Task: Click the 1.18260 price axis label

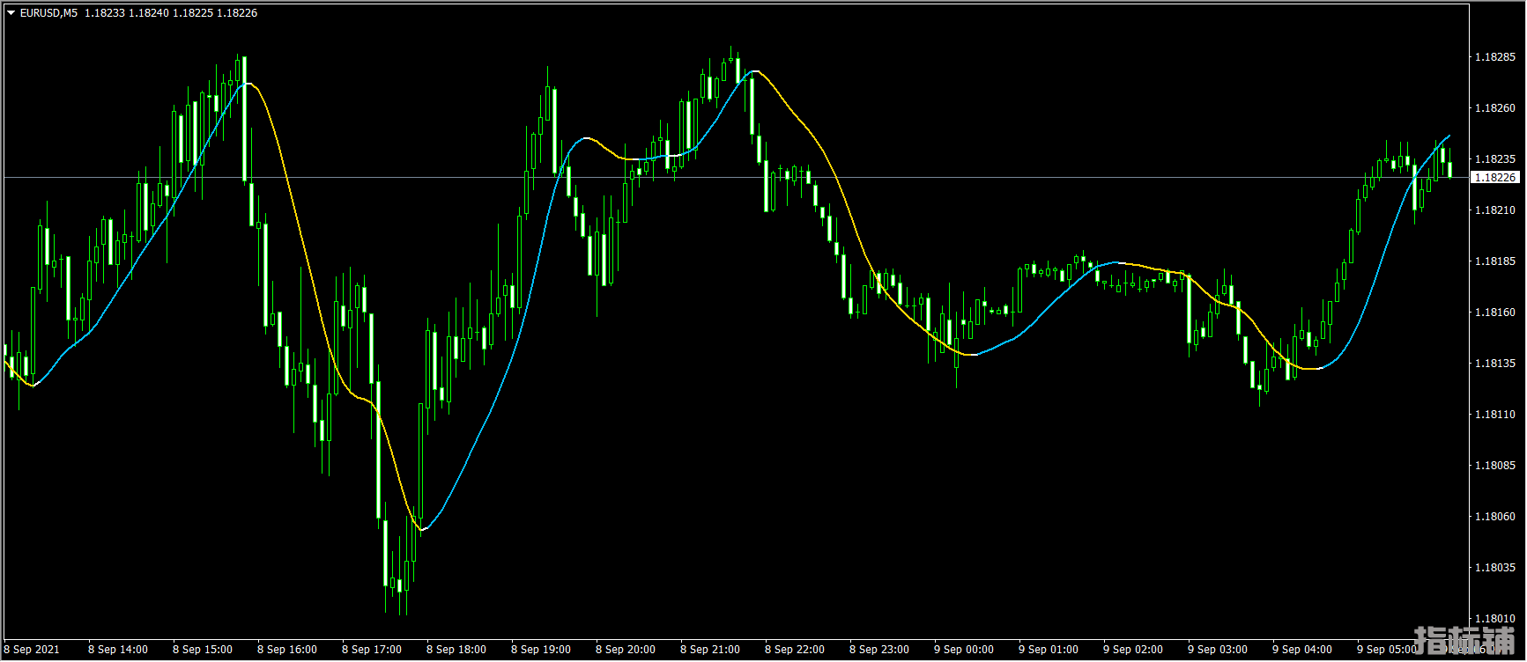Action: (1495, 108)
